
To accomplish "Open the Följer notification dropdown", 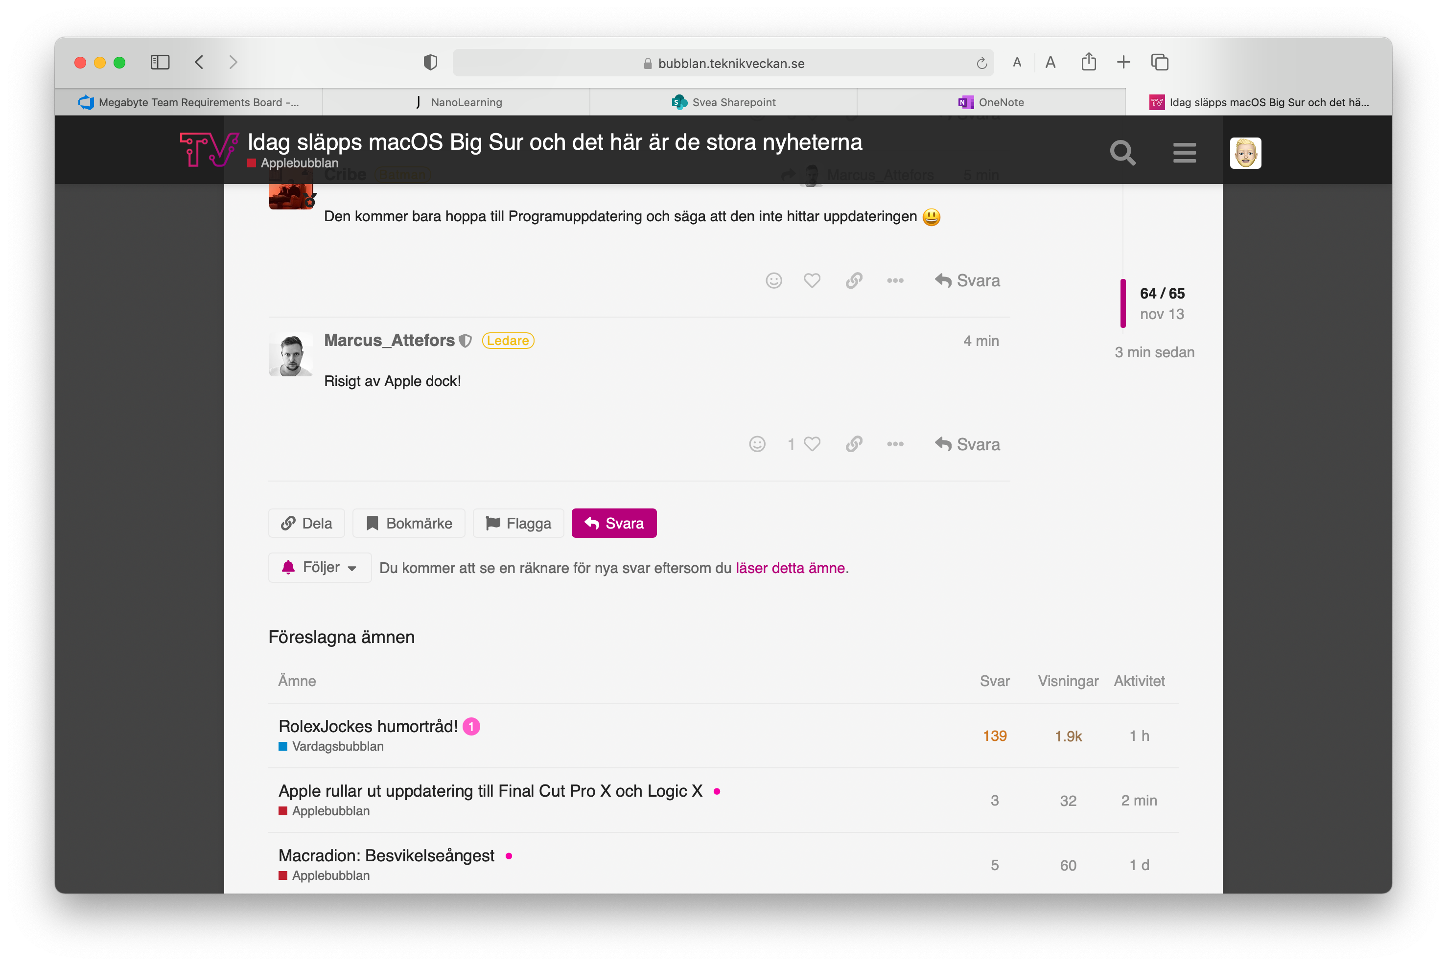I will pyautogui.click(x=320, y=567).
